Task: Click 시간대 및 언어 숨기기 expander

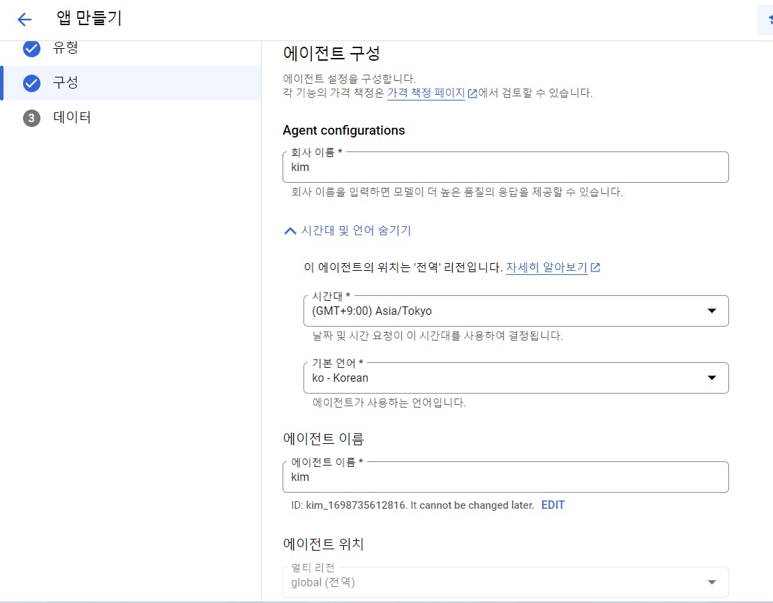Action: (347, 230)
